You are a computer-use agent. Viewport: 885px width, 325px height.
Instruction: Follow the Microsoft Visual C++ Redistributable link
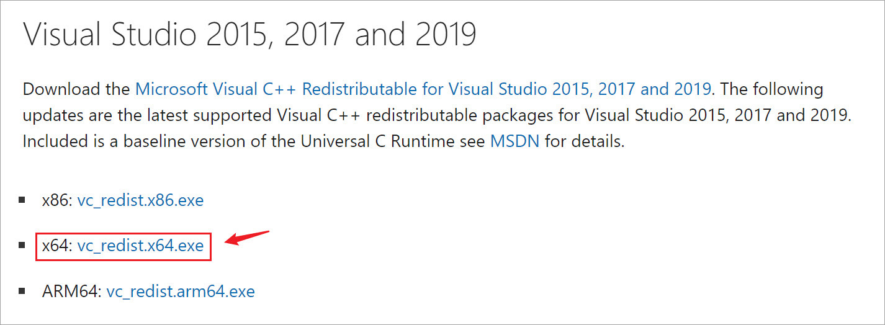[423, 89]
